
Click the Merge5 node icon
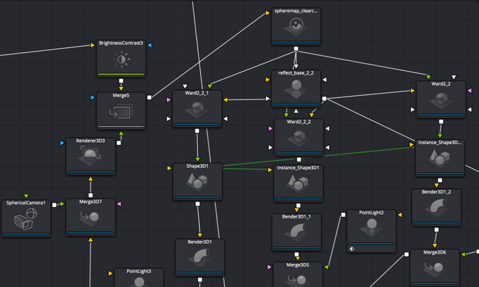click(121, 112)
